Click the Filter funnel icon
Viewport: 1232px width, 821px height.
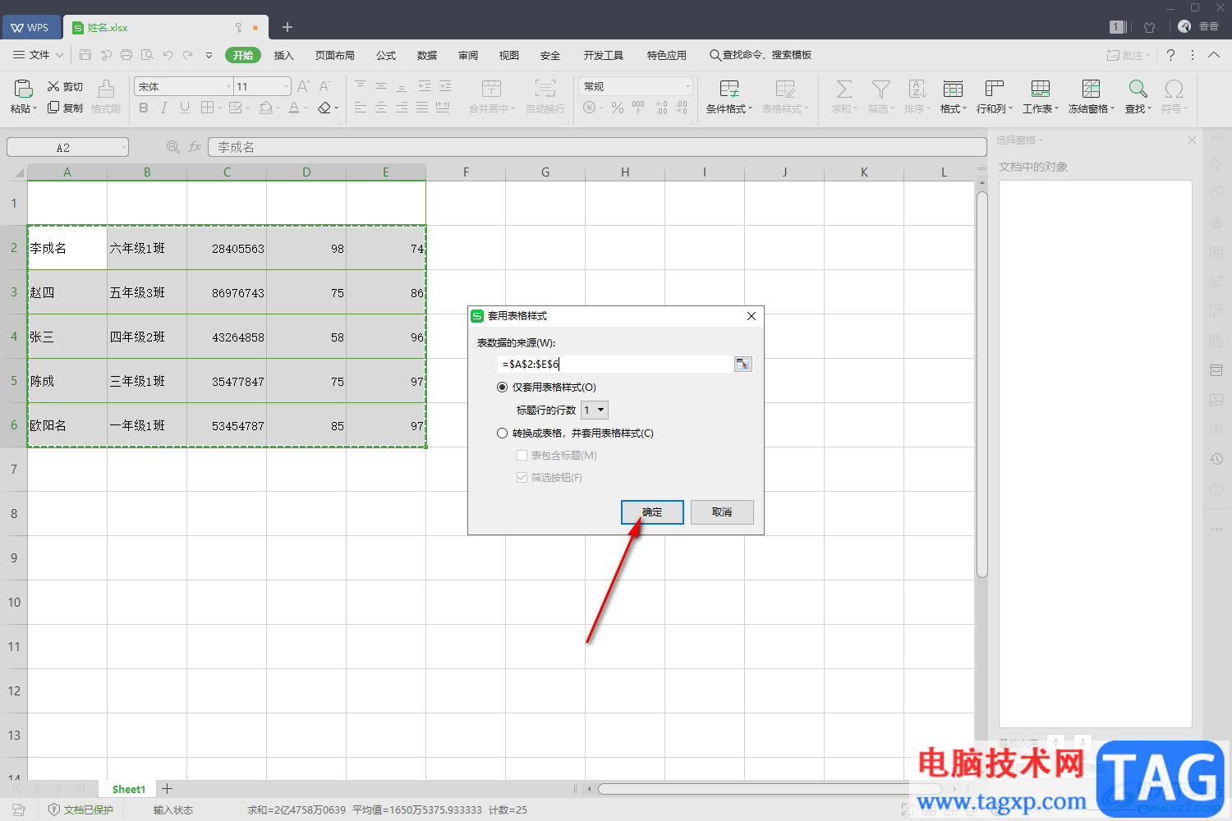(881, 89)
